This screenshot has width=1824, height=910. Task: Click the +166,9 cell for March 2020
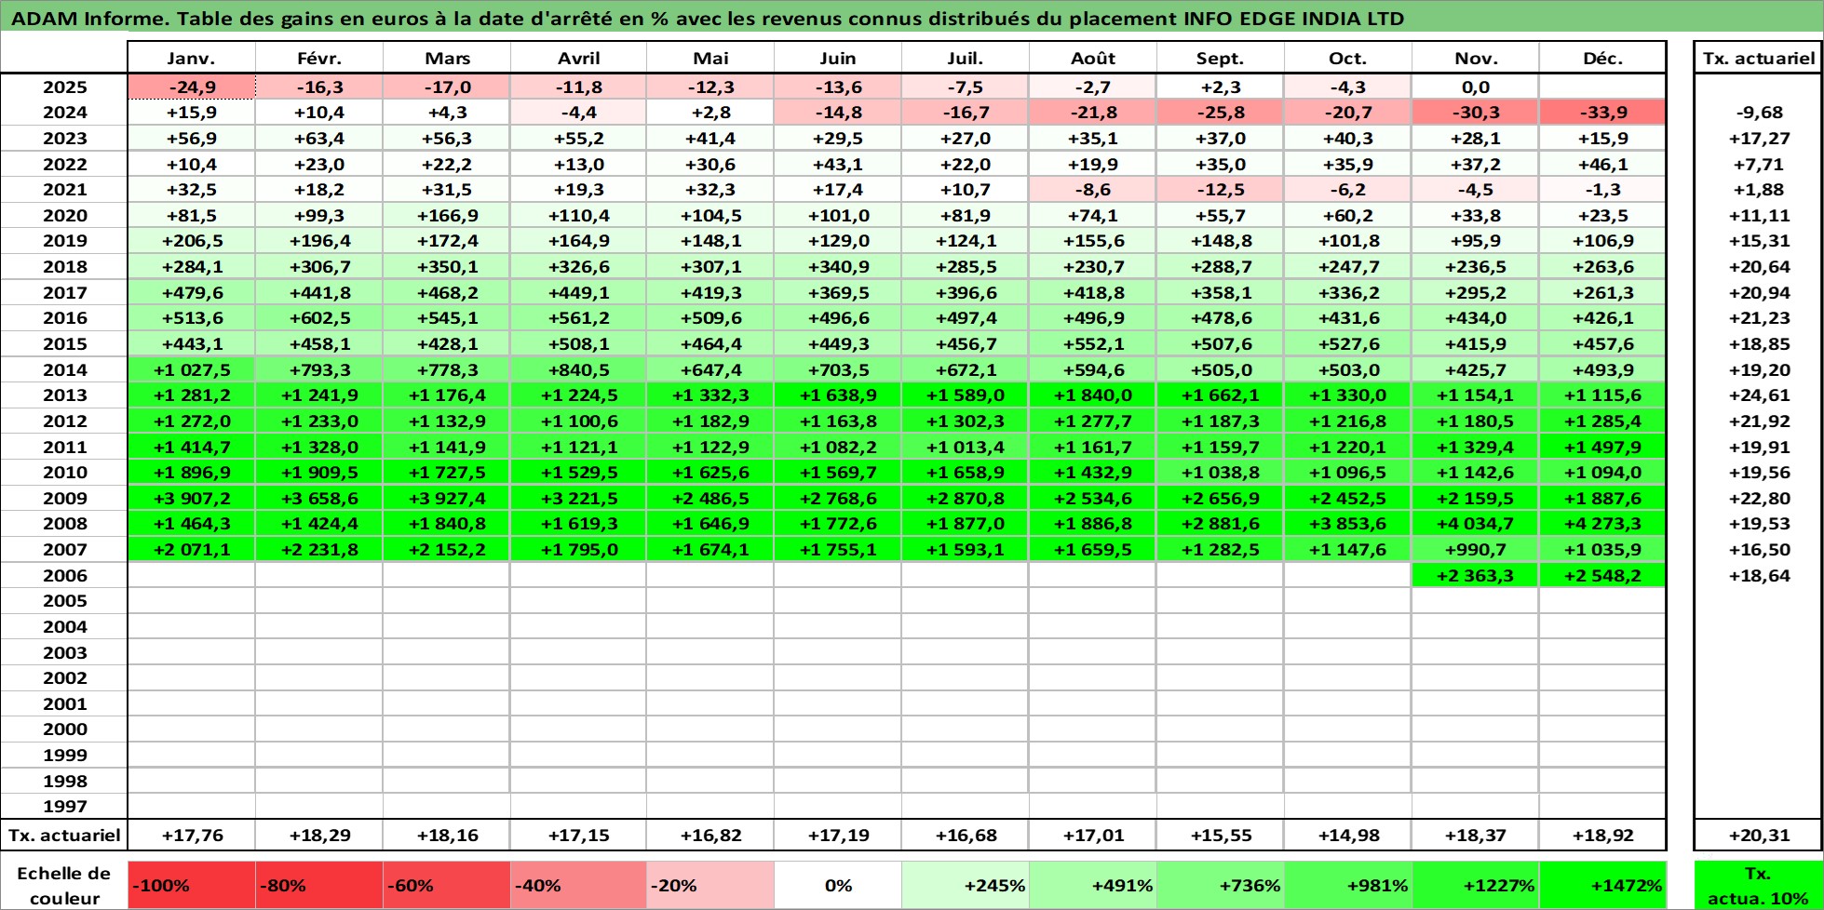(447, 215)
